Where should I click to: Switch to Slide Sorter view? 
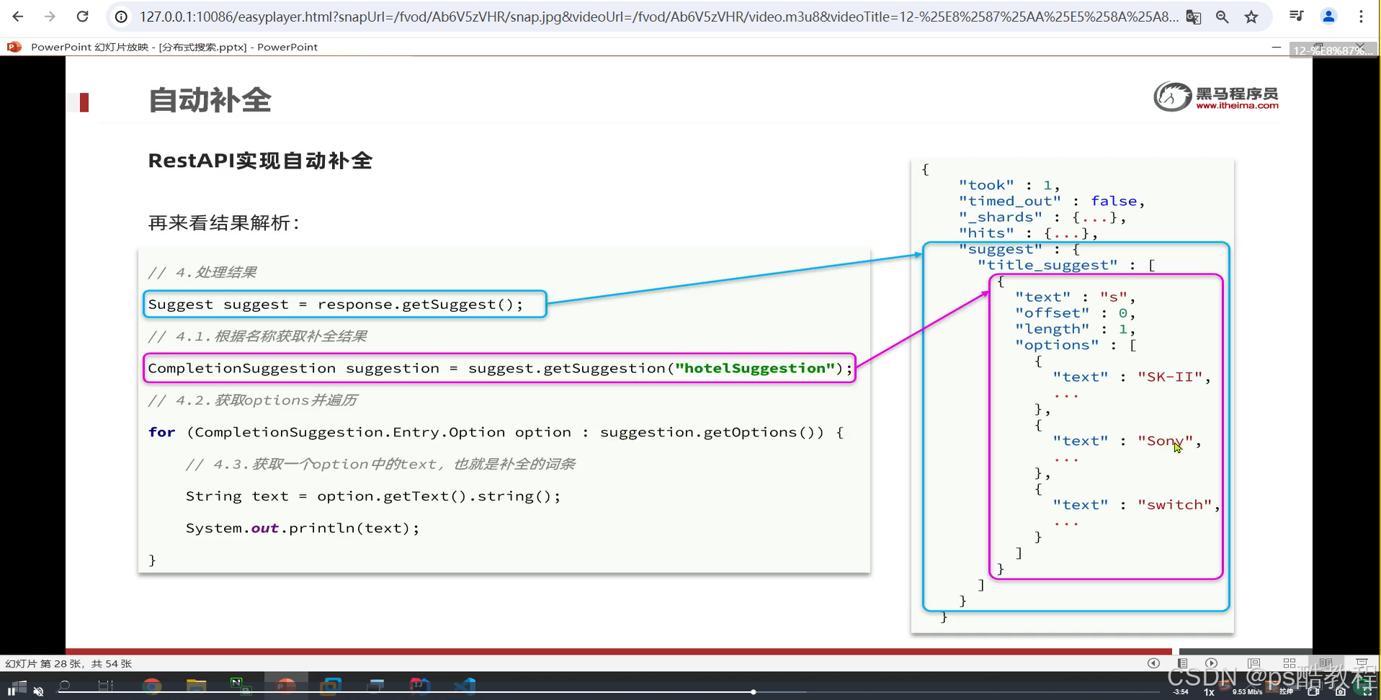pos(1290,663)
